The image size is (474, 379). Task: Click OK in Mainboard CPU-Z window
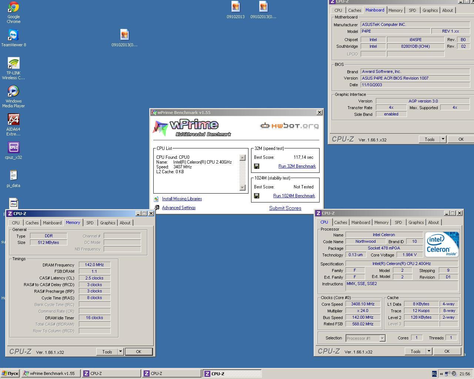tap(461, 139)
